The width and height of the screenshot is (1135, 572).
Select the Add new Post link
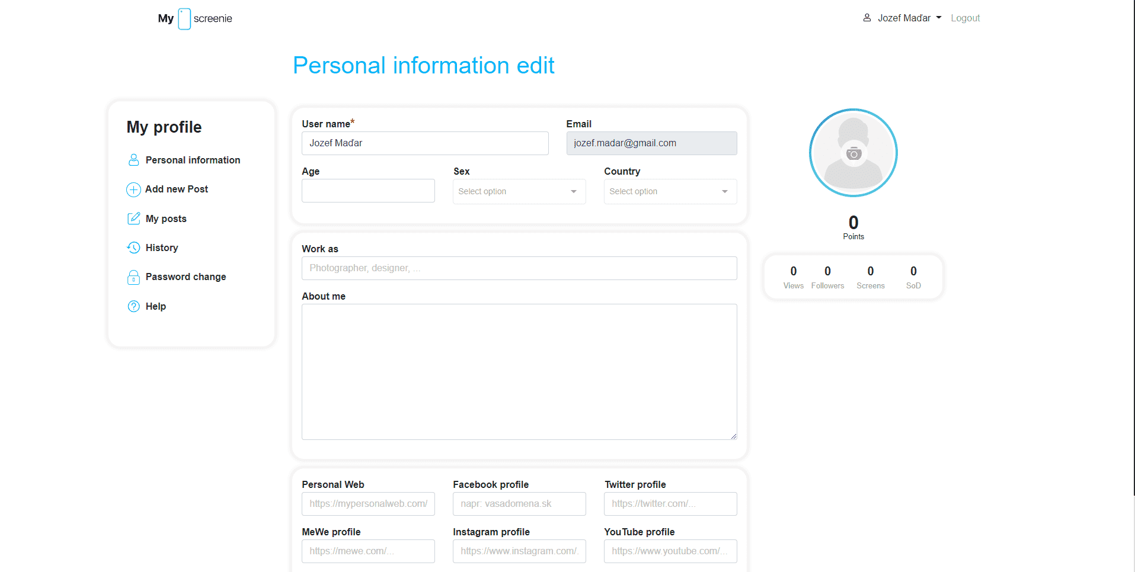tap(177, 189)
